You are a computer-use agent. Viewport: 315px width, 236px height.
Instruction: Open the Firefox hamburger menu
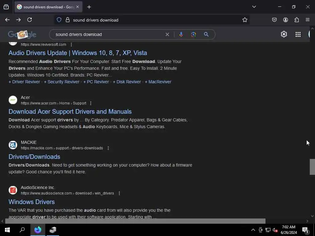tap(308, 20)
